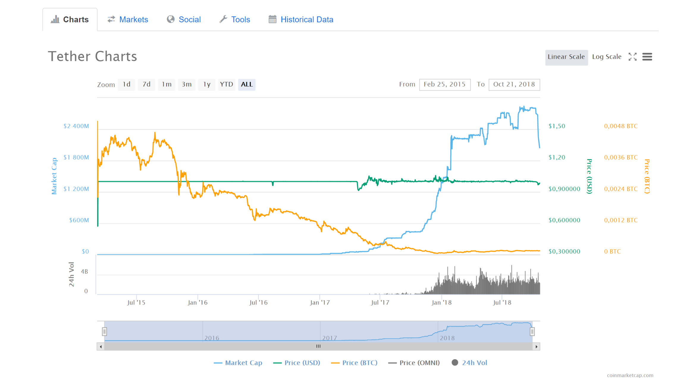Click the 2017 label in navigator

click(330, 338)
